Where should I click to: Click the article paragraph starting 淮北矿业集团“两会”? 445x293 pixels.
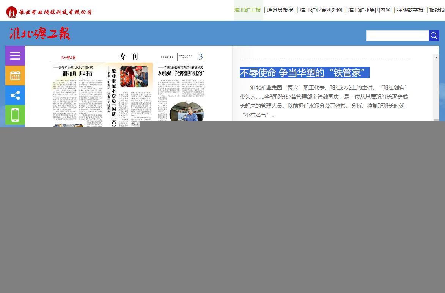324,101
